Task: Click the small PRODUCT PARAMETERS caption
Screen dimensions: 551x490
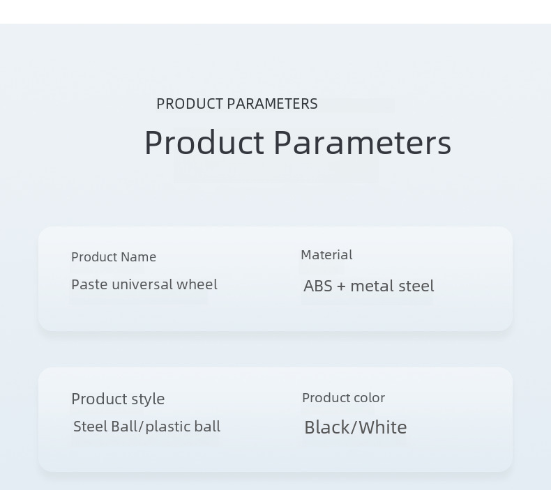Action: (x=237, y=104)
